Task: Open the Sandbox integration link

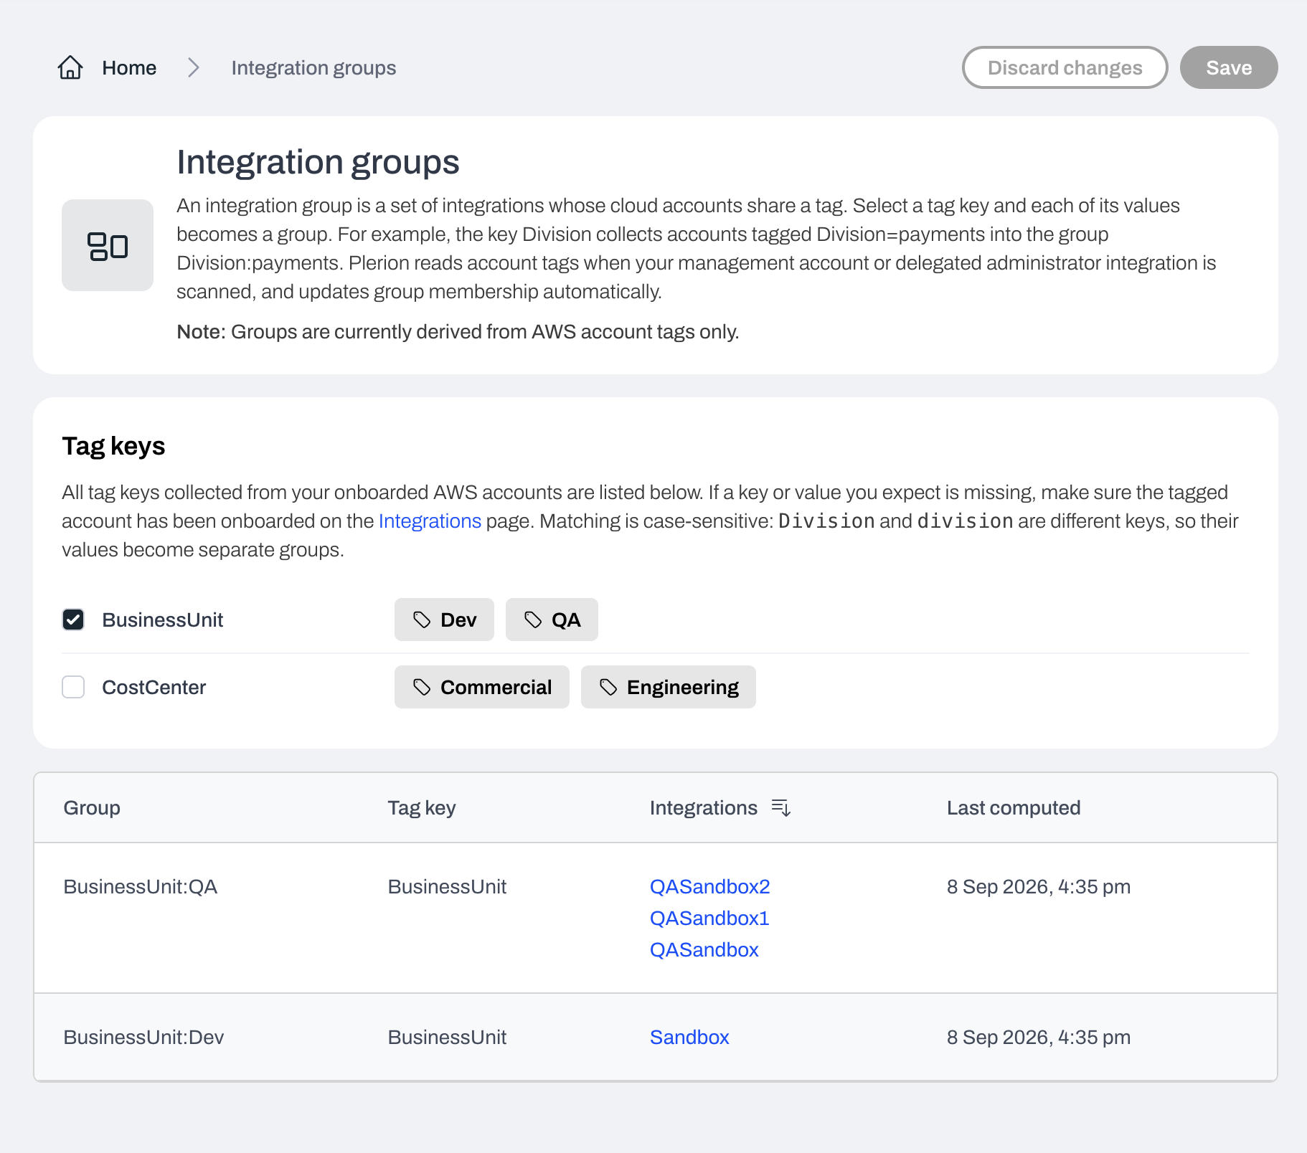Action: (x=689, y=1037)
